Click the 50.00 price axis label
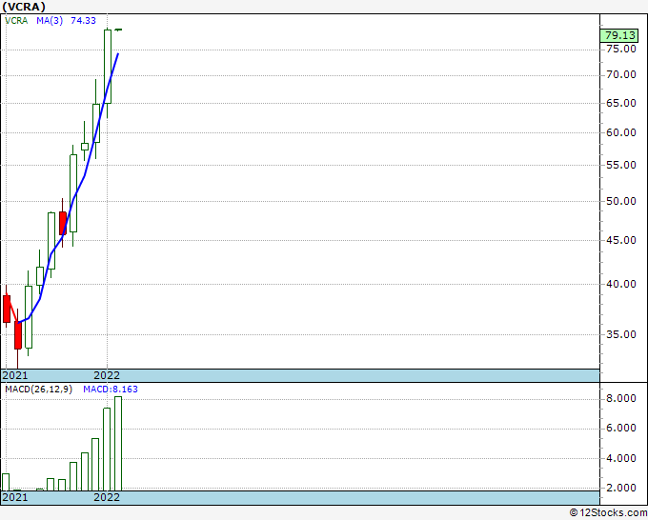 (x=621, y=201)
